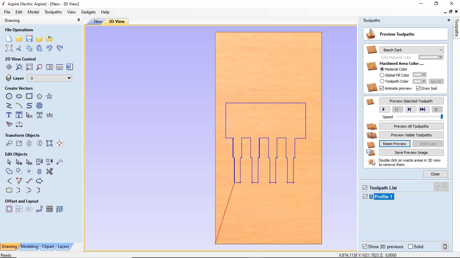
Task: Open the File menu
Action: click(x=7, y=12)
